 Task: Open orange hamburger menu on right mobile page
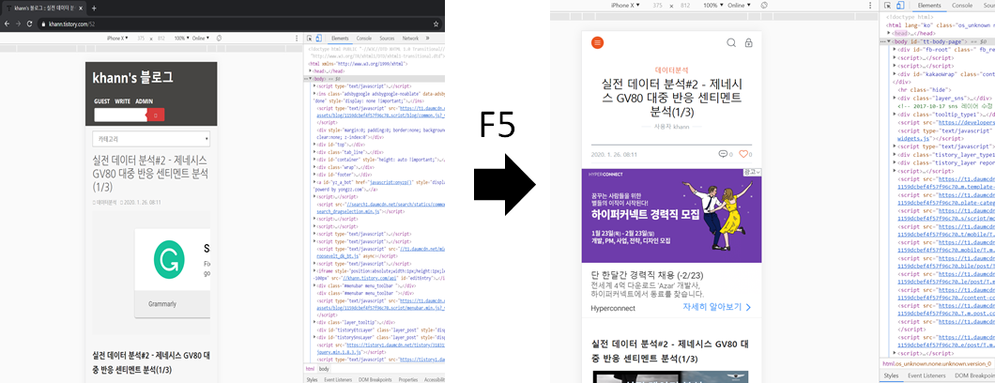(x=597, y=42)
